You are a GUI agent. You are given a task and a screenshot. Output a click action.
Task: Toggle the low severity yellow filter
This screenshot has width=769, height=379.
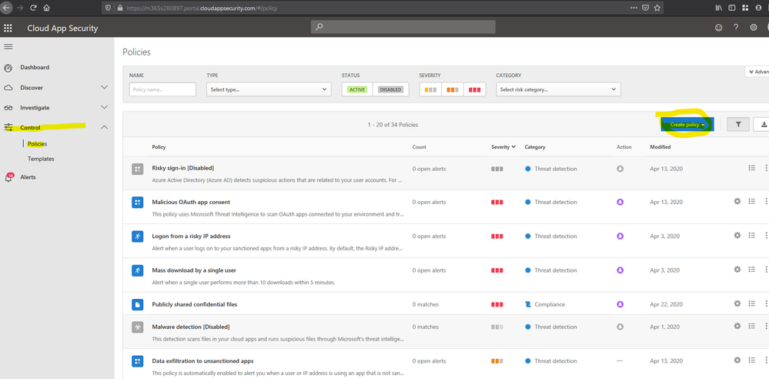tap(430, 90)
